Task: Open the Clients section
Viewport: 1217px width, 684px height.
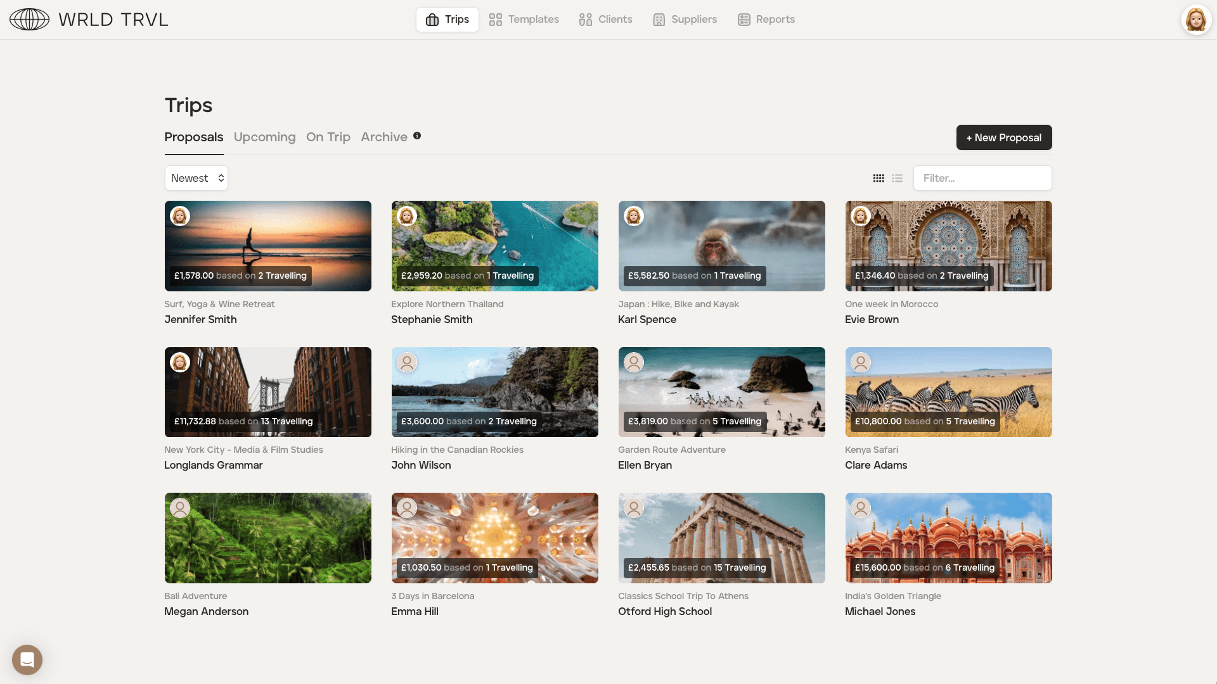Action: (x=605, y=20)
